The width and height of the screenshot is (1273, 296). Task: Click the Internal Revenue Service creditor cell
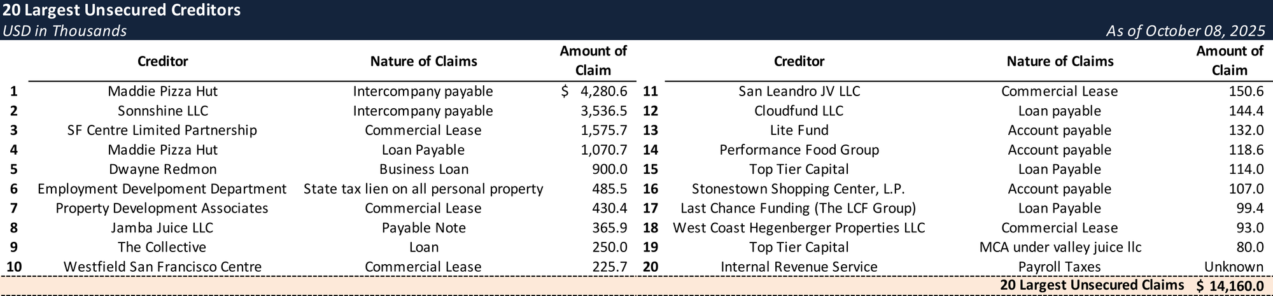[799, 267]
